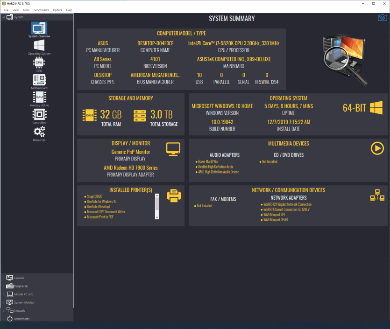Click the Mobile PC Info laptop icon
The width and height of the screenshot is (390, 329).
(x=10, y=294)
